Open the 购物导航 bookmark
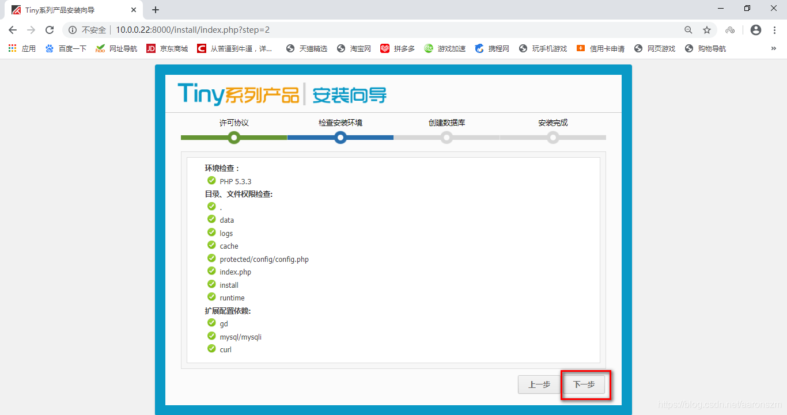Image resolution: width=787 pixels, height=415 pixels. [x=705, y=49]
